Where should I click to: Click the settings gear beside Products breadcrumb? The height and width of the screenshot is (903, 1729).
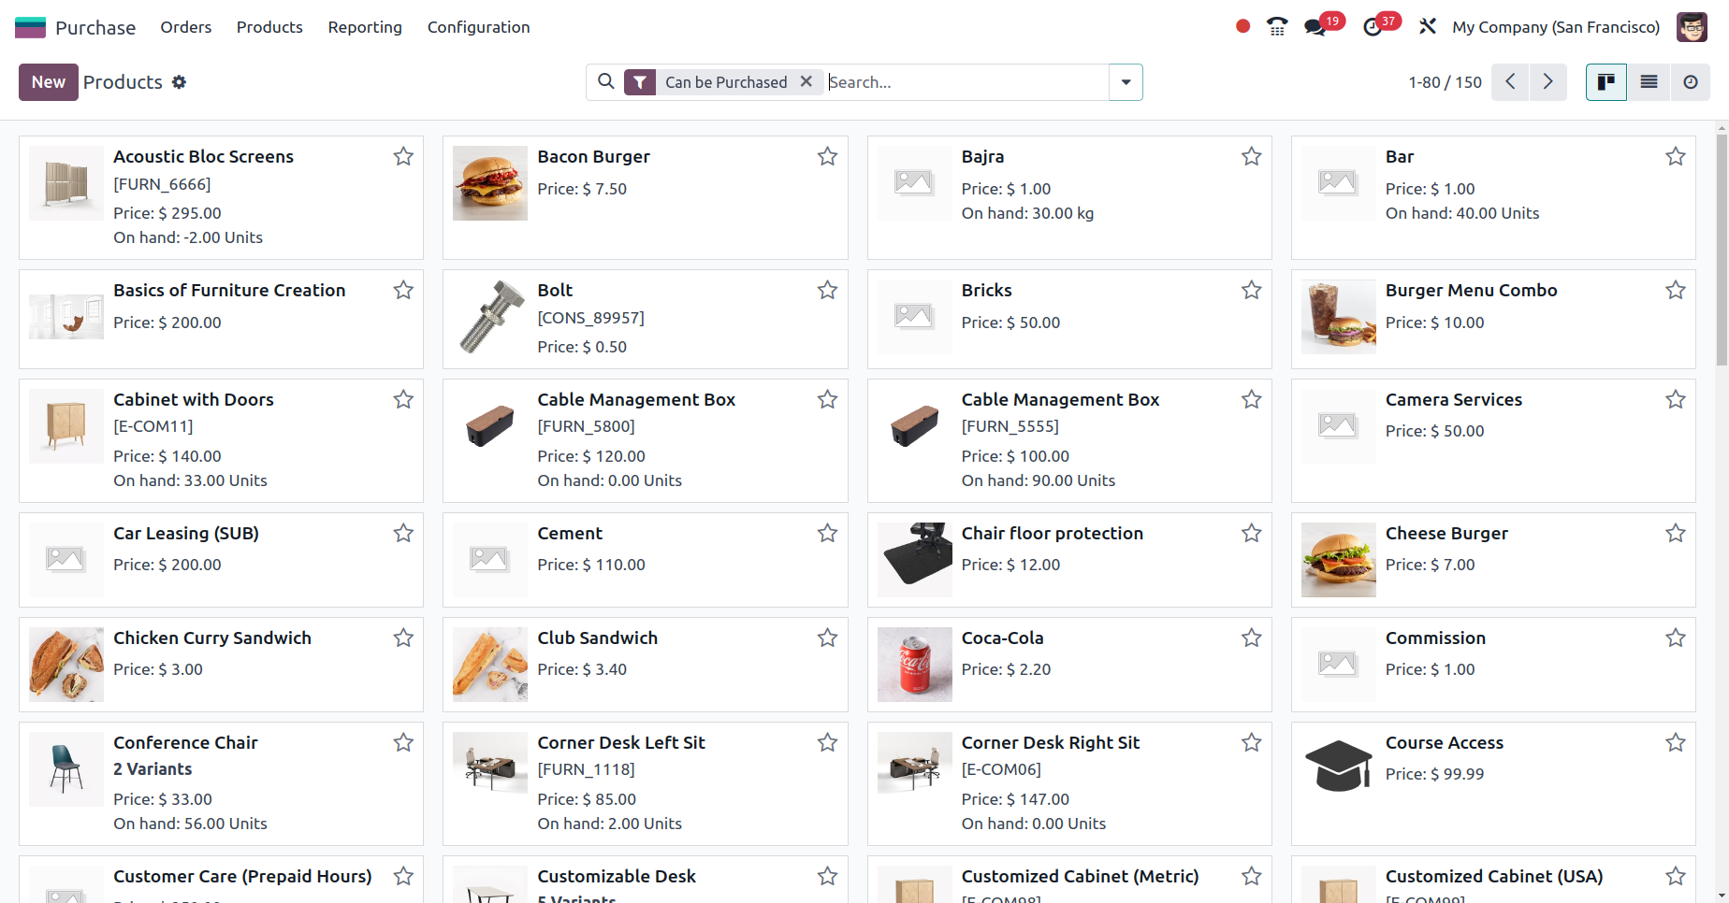click(179, 82)
